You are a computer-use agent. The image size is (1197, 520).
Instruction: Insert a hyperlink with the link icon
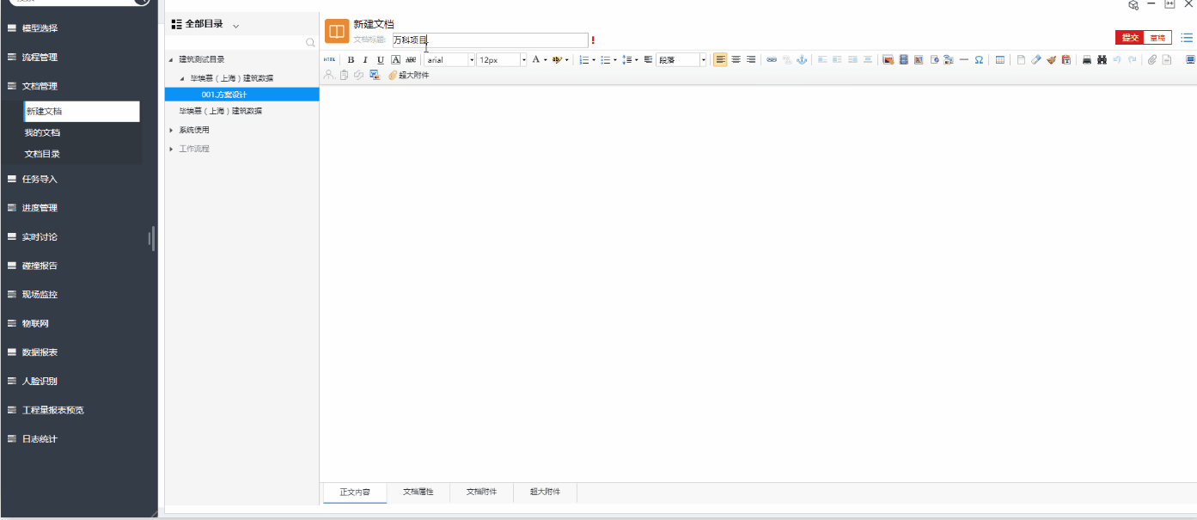point(772,60)
